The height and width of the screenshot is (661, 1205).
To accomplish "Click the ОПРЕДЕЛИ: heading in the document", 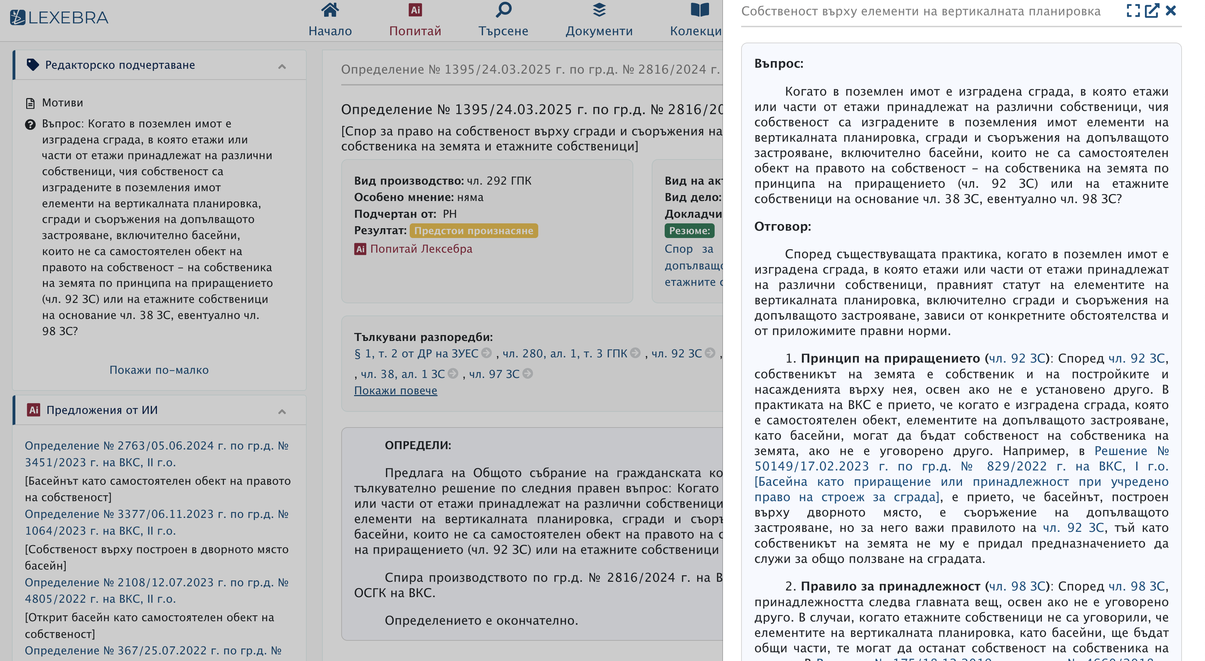I will coord(418,445).
